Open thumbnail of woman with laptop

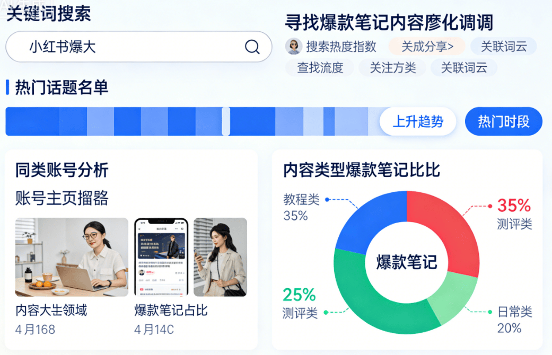(x=72, y=257)
